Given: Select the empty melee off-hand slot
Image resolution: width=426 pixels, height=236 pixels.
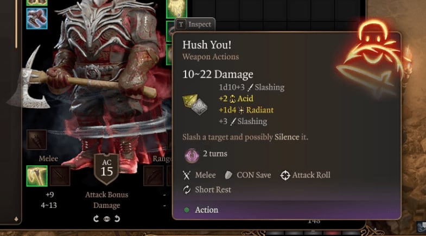Looking at the screenshot, I should pyautogui.click(x=60, y=176).
